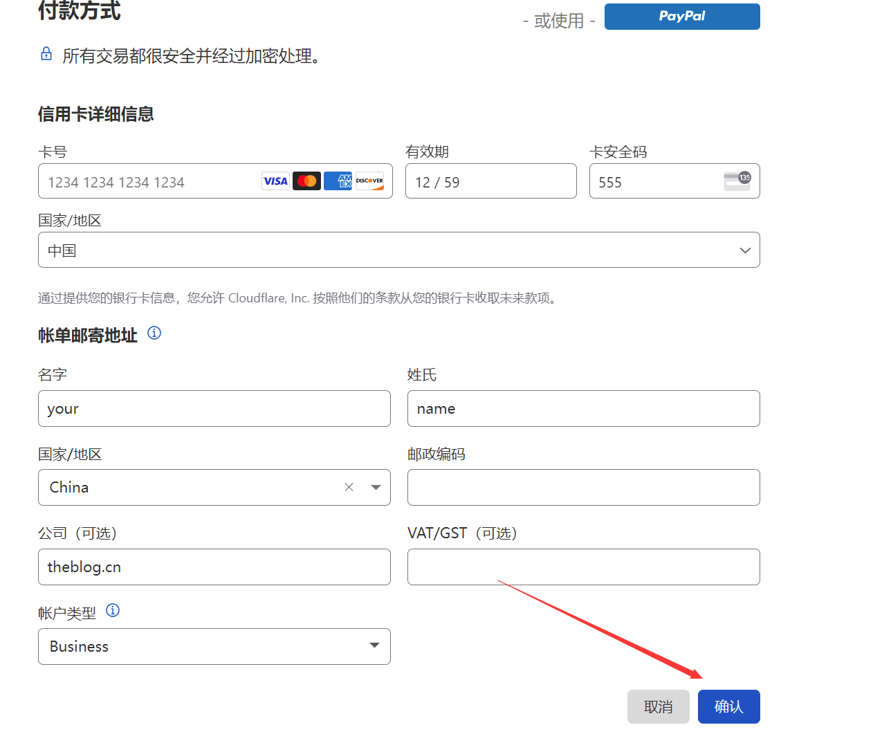Screen dimensions: 873x743
Task: Click the 确认 confirm button
Action: 728,706
